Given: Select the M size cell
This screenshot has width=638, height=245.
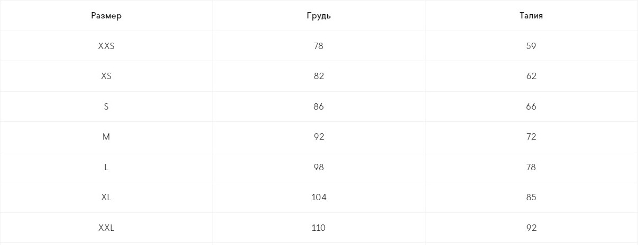Looking at the screenshot, I should (x=106, y=137).
